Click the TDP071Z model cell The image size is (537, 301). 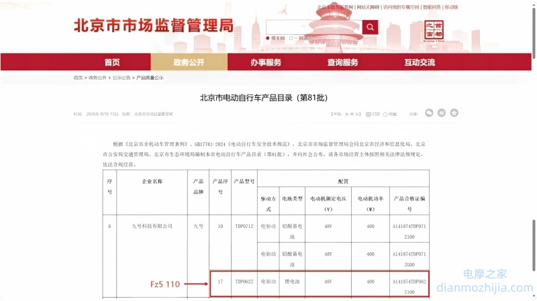[x=244, y=226]
